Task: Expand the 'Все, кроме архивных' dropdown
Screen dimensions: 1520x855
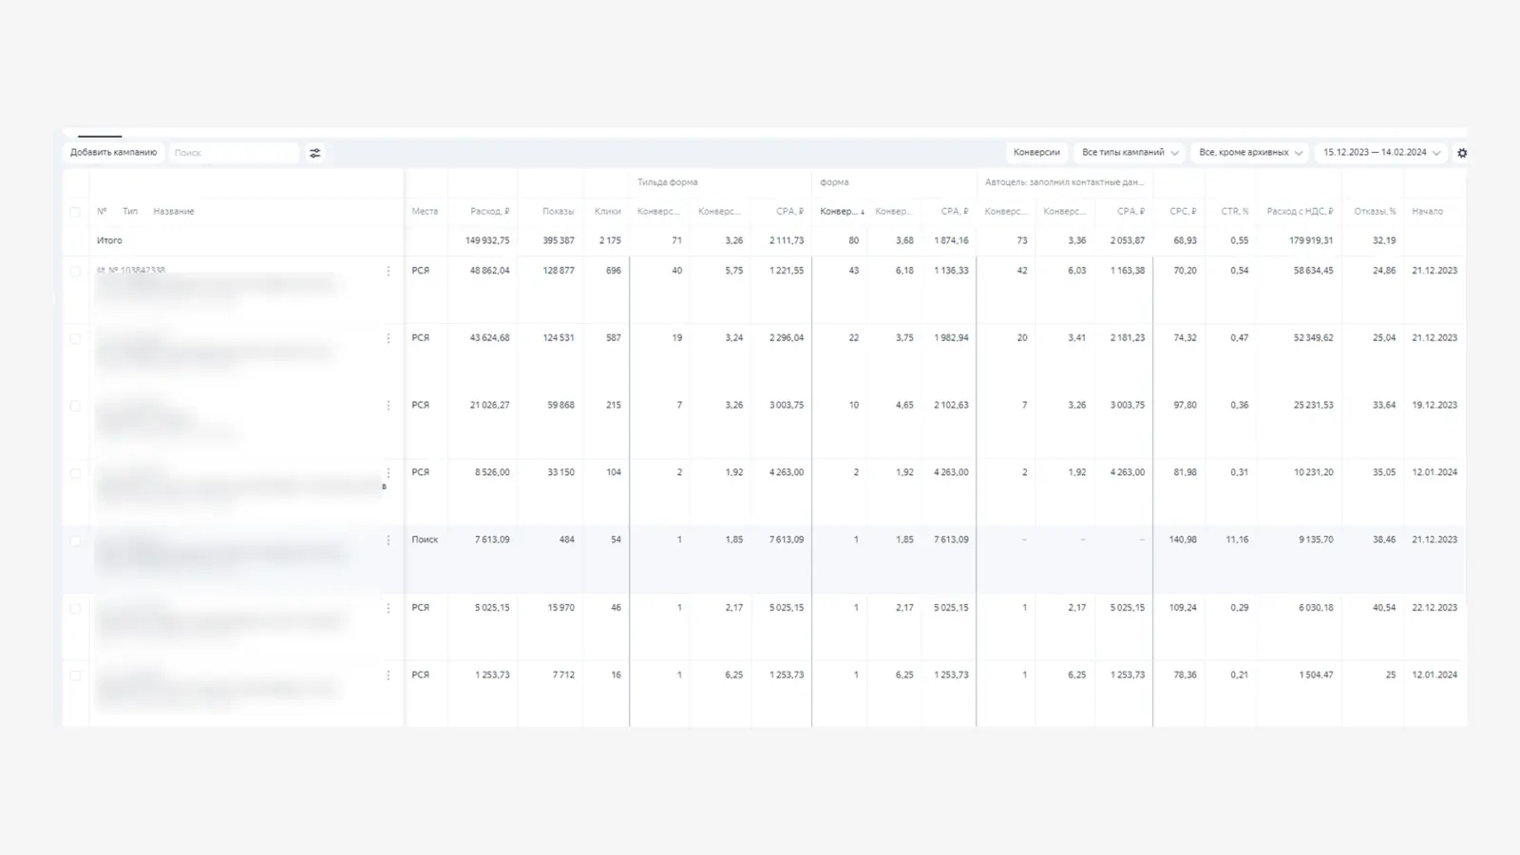Action: click(1250, 153)
